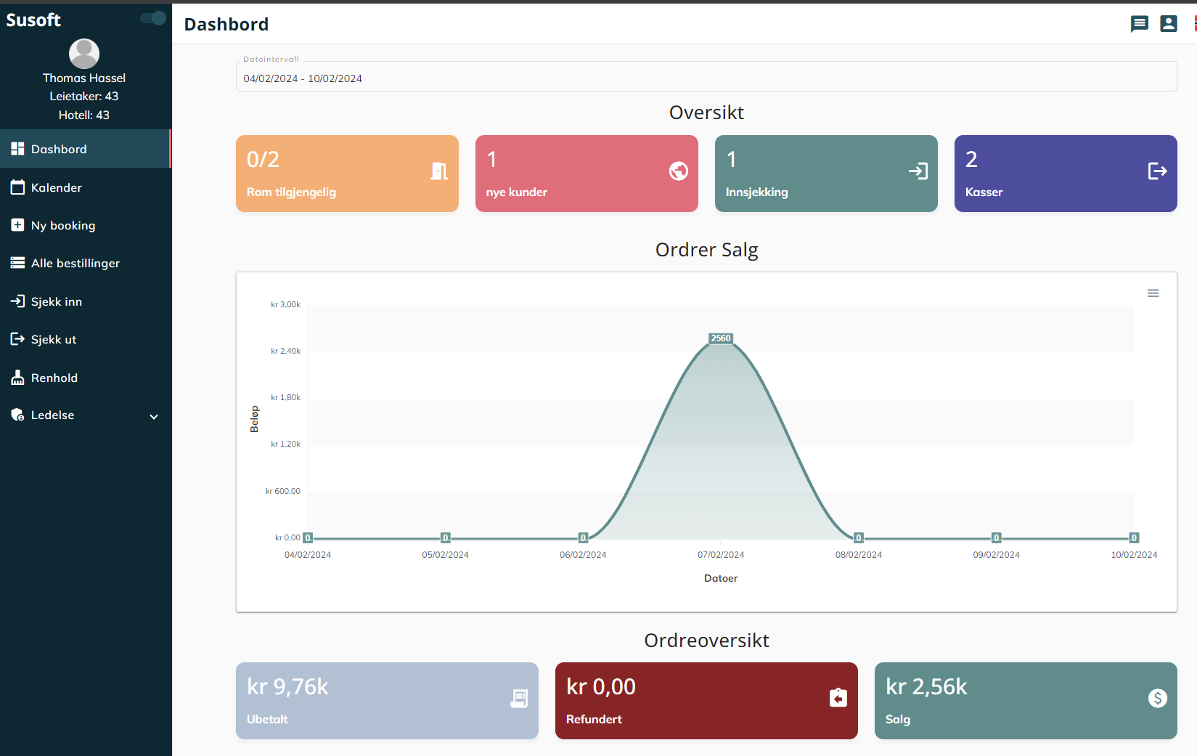This screenshot has width=1197, height=756.
Task: Toggle the sidebar switch next to Susoft
Action: [x=153, y=18]
